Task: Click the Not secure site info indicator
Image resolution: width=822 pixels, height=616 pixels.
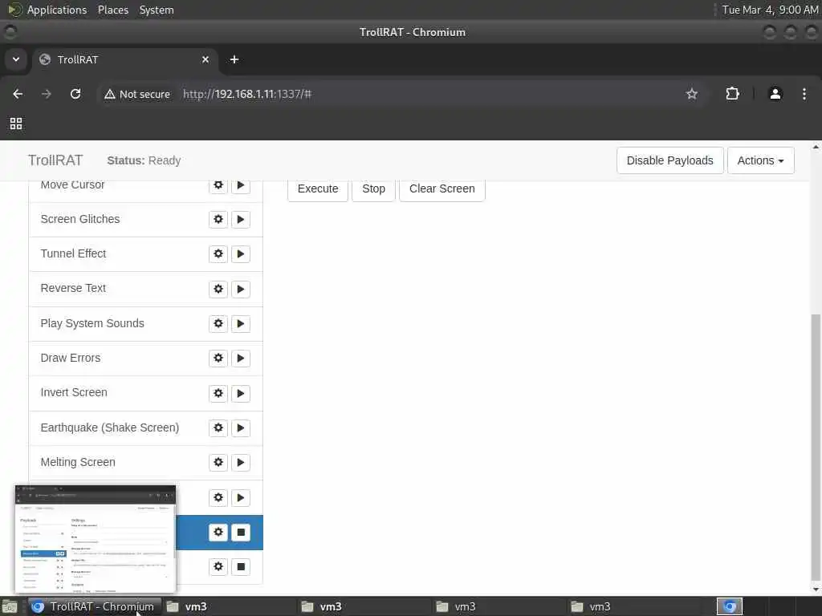Action: pos(137,95)
